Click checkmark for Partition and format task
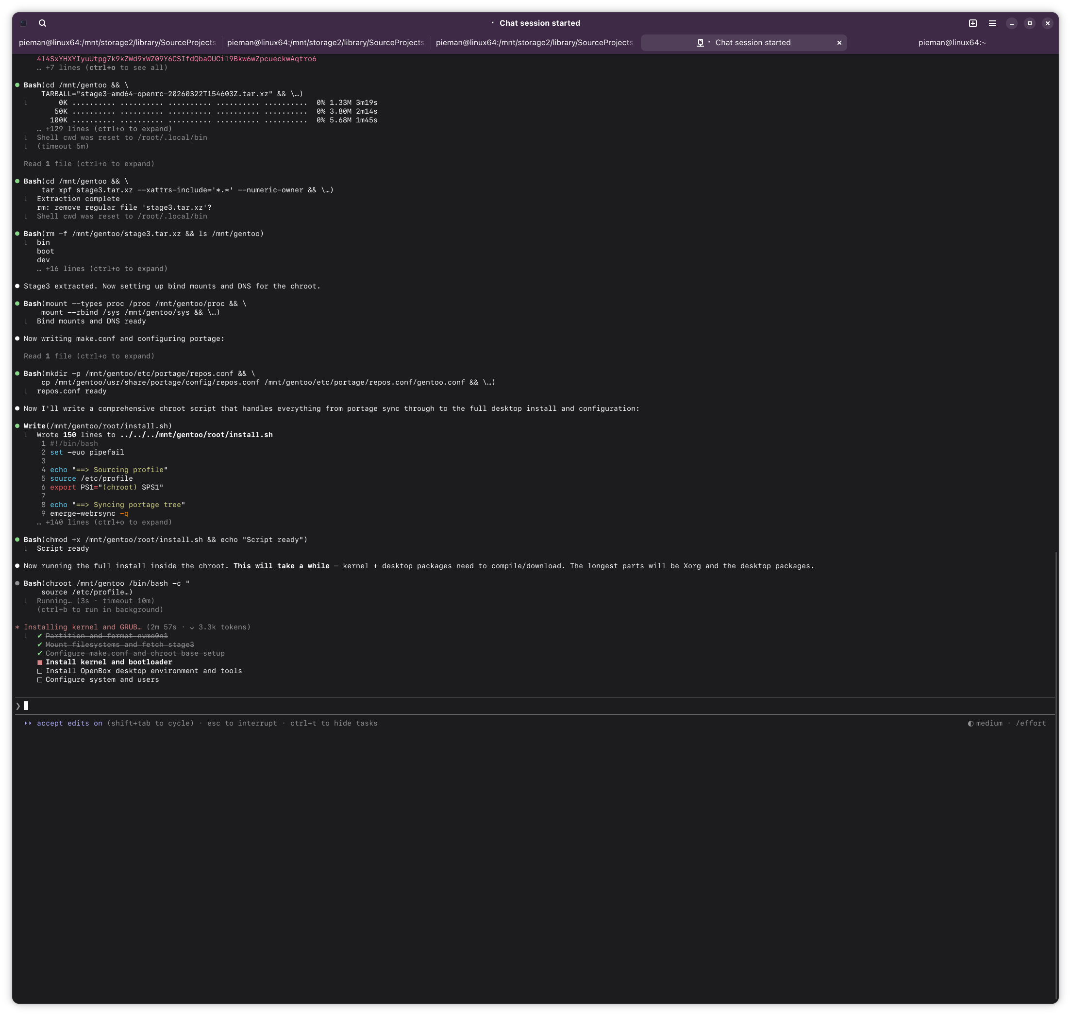 point(39,636)
